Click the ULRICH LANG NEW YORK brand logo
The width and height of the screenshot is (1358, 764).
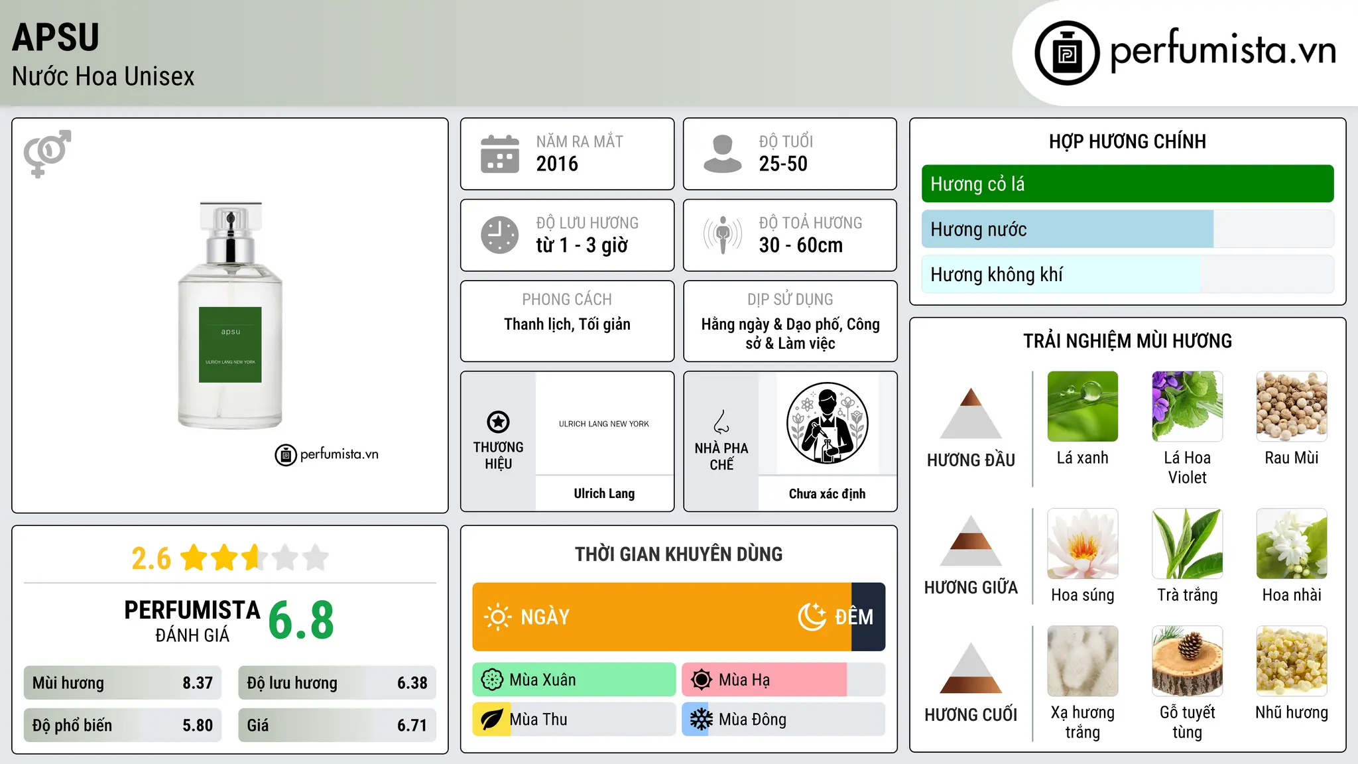(604, 424)
